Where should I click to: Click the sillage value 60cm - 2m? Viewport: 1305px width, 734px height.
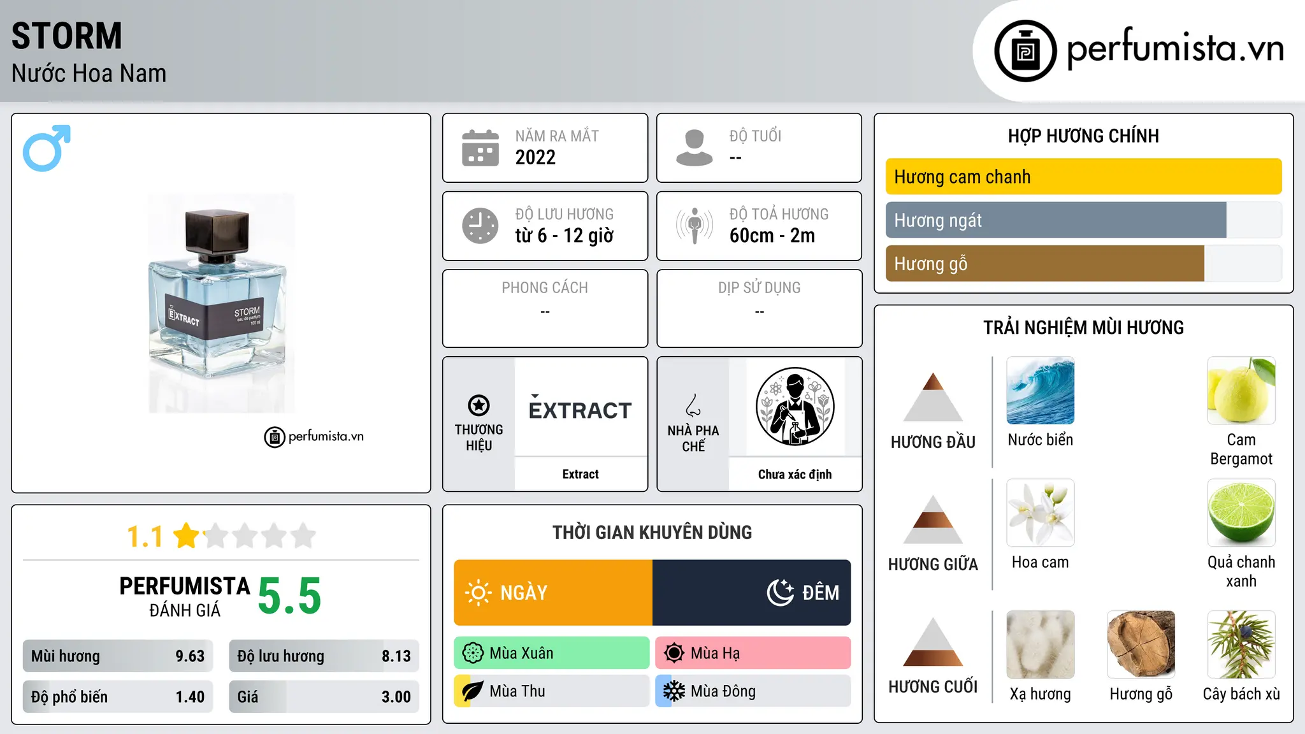pyautogui.click(x=772, y=236)
